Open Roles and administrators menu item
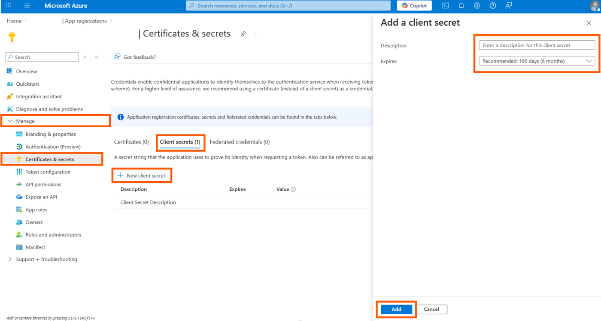The height and width of the screenshot is (321, 601). [53, 235]
